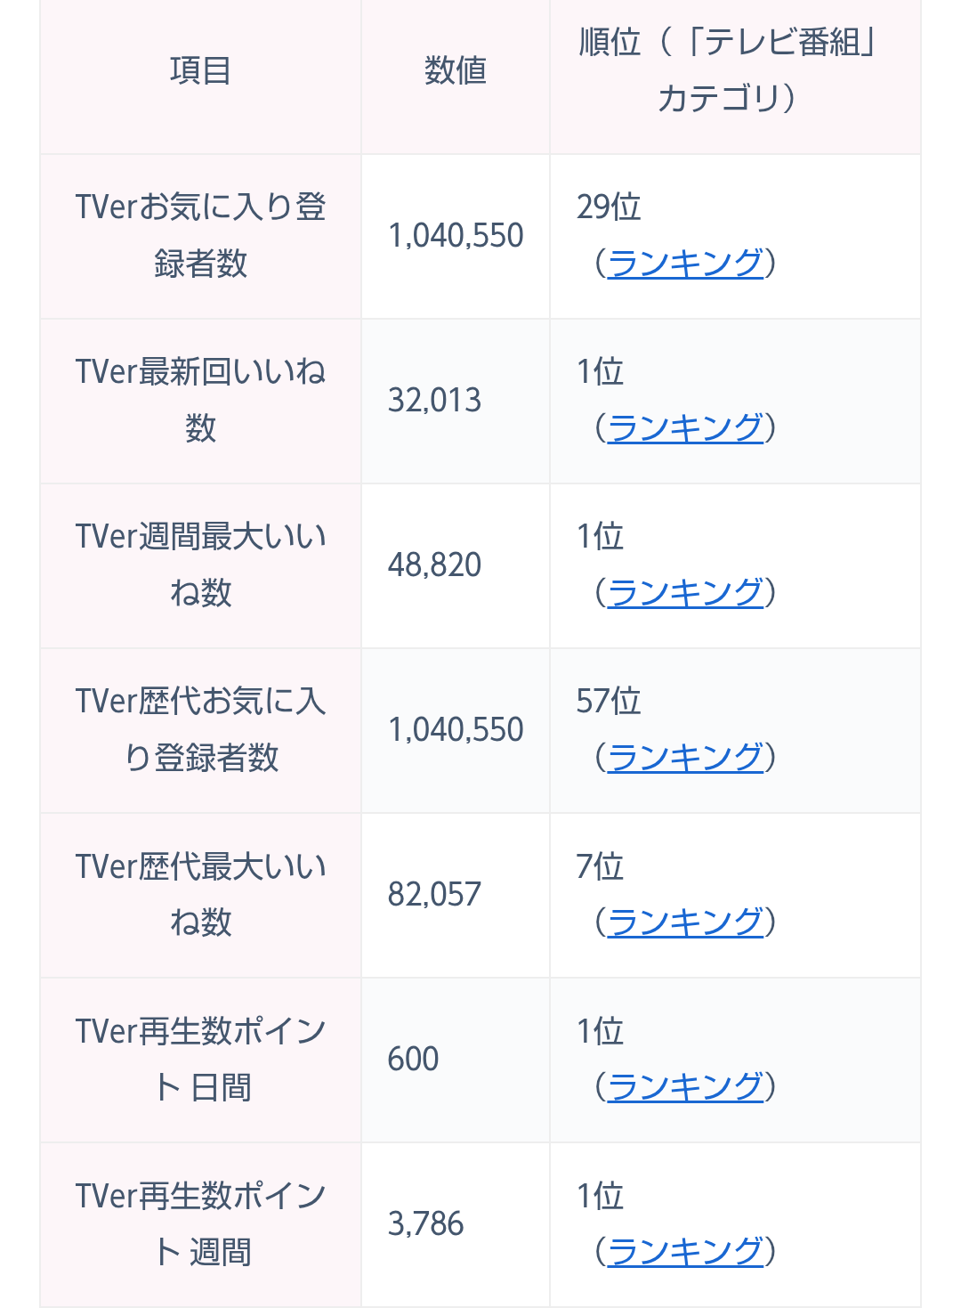Open ランキング link for 再生数ポイント 日間

[685, 1086]
